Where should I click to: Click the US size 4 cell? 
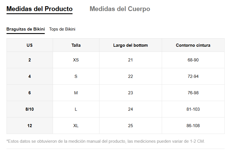30,76
